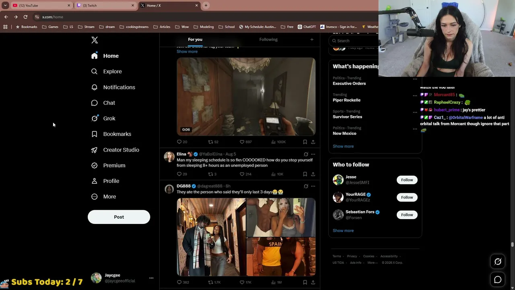The image size is (515, 290).
Task: Click the Post button
Action: [119, 217]
